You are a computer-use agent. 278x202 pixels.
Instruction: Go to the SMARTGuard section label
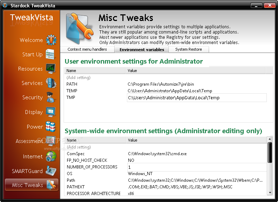27,171
